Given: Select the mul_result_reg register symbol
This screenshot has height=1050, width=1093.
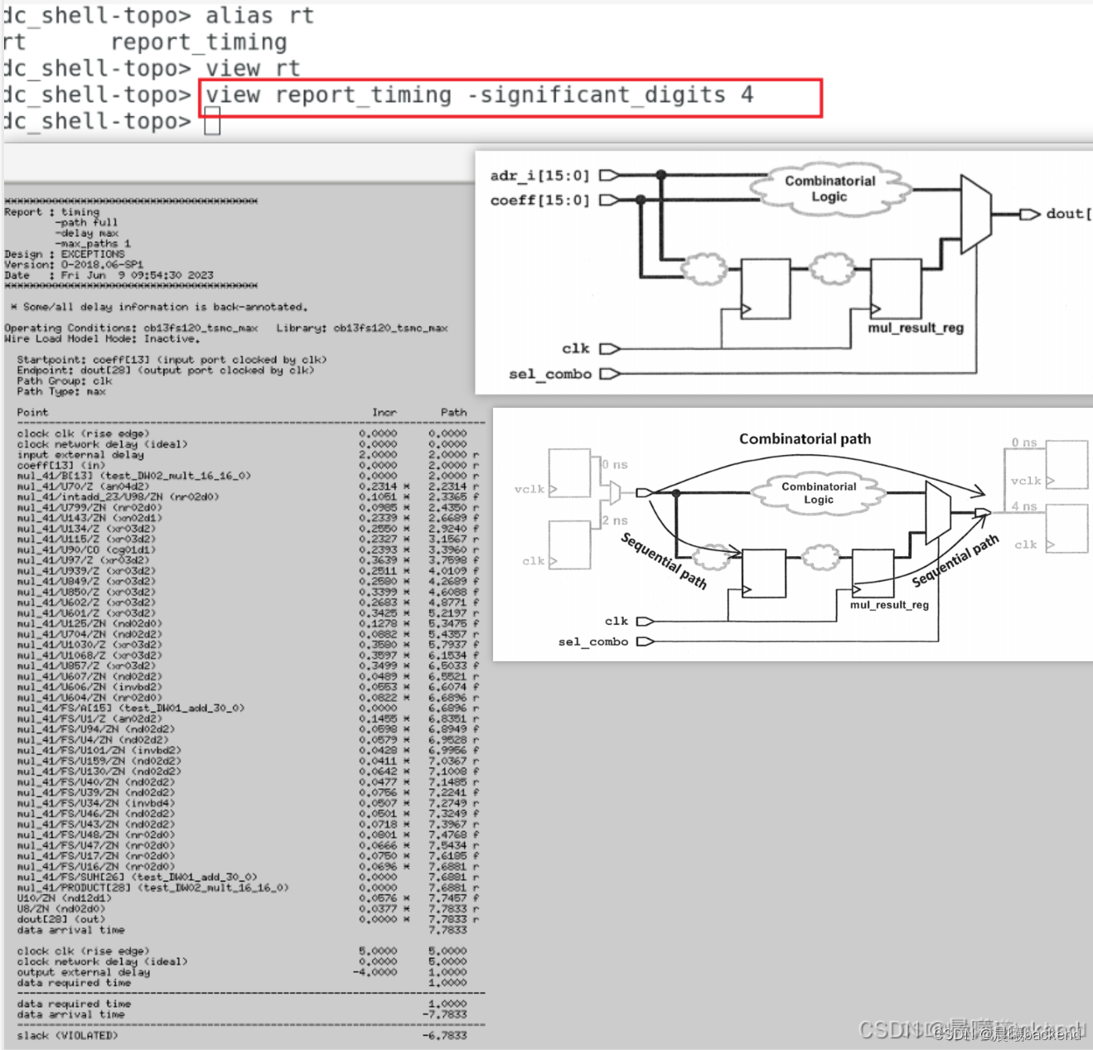Looking at the screenshot, I should coord(896,290).
